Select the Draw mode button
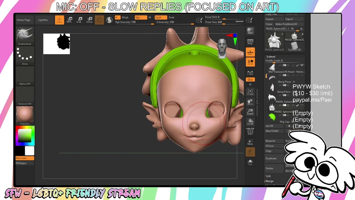Viewport: 355px width, 200px height. 59,20
